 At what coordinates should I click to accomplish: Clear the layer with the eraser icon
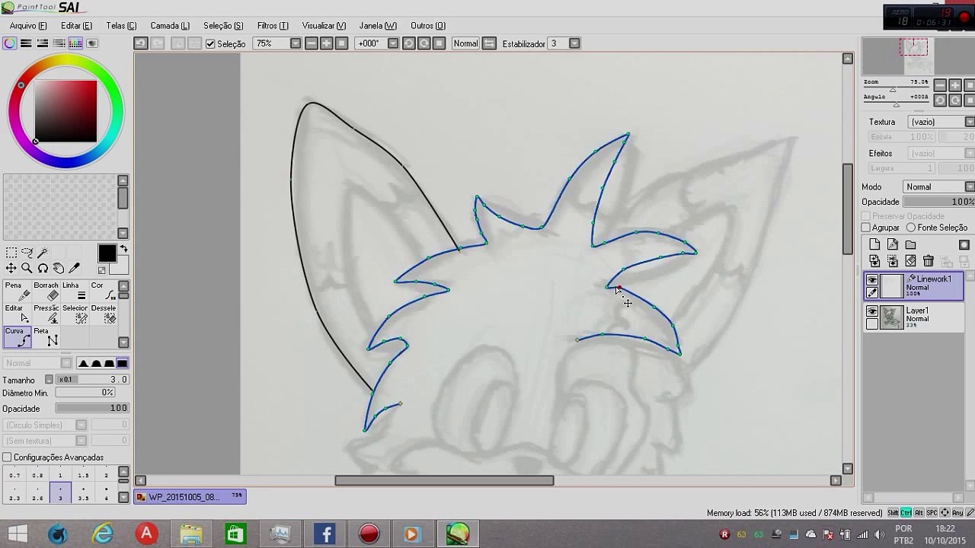tap(910, 261)
